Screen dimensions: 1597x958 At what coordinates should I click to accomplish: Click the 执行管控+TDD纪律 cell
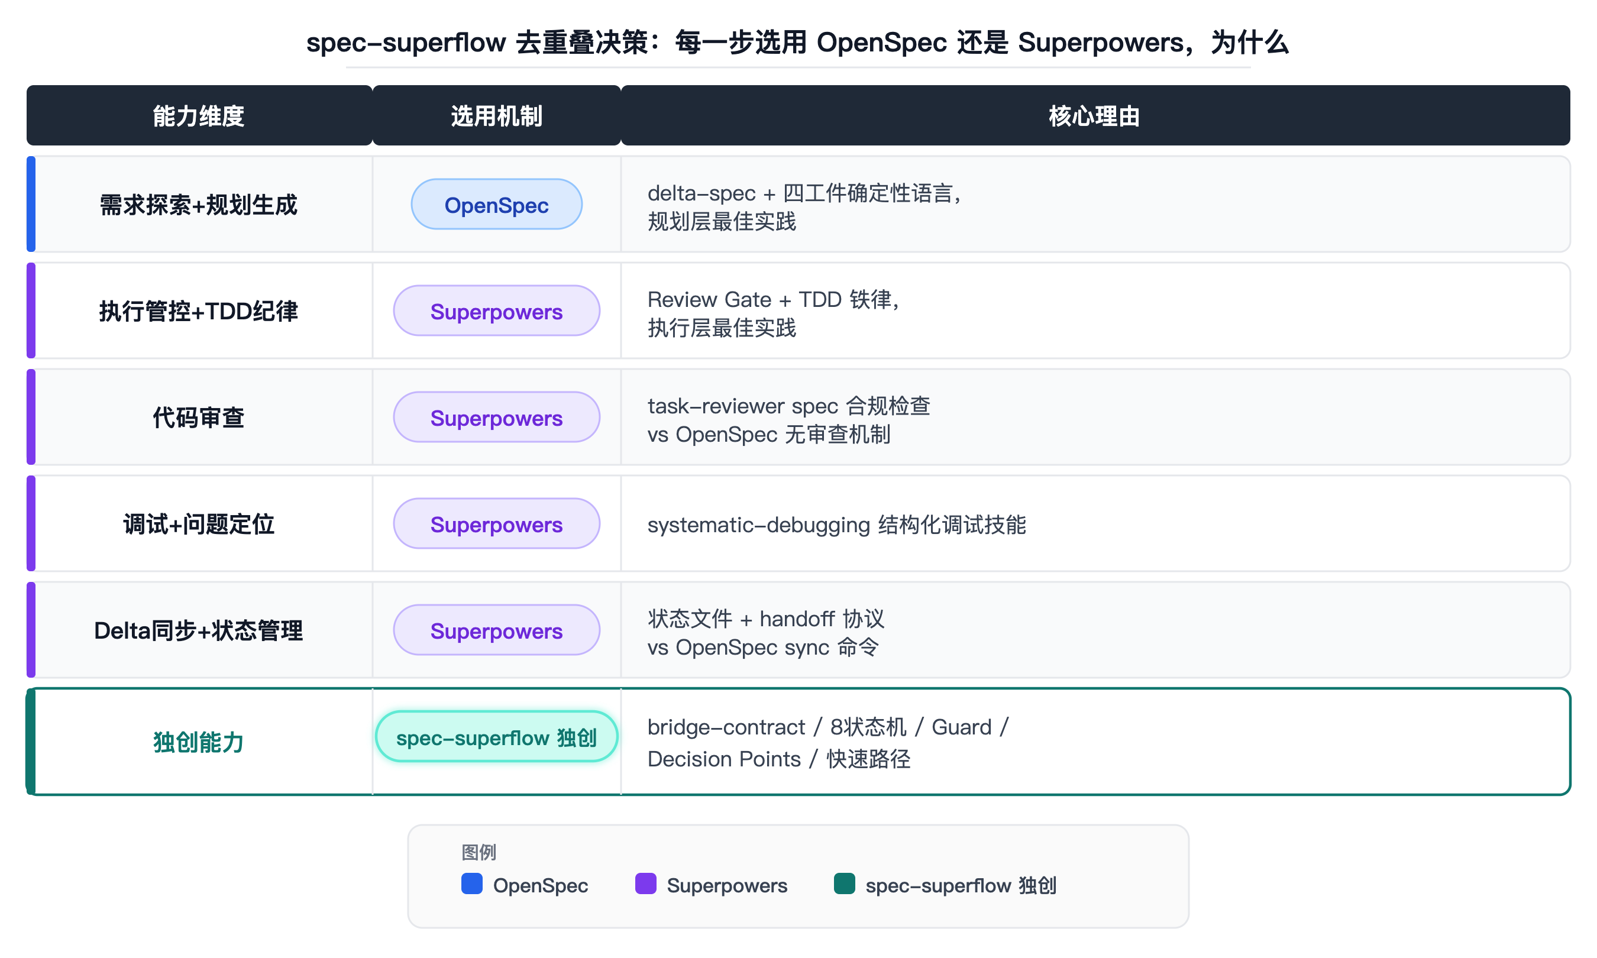199,311
